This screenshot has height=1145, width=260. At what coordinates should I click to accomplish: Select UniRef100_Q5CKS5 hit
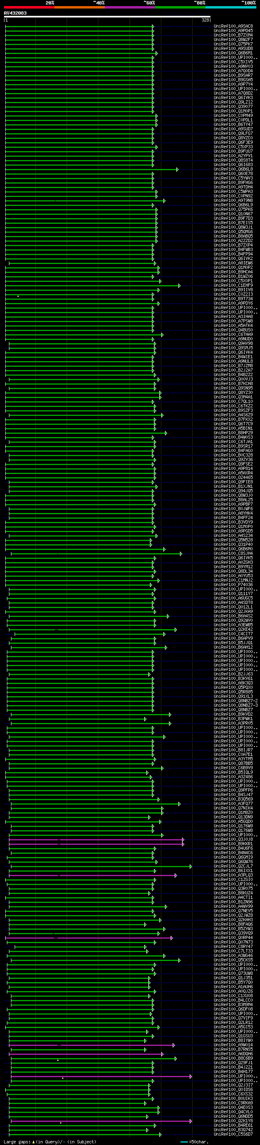pyautogui.click(x=233, y=961)
